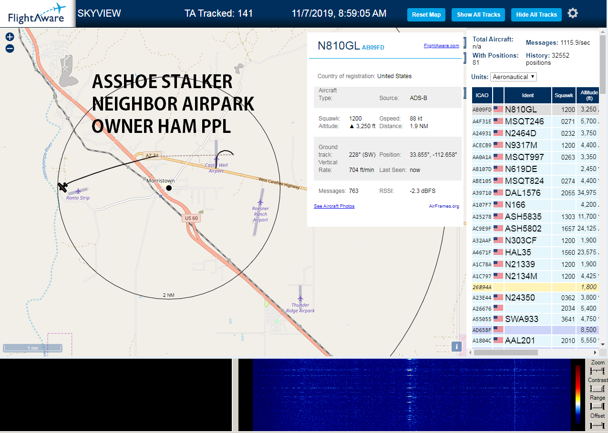This screenshot has width=608, height=433.
Task: Select the N24350 aircraft row
Action: [536, 297]
